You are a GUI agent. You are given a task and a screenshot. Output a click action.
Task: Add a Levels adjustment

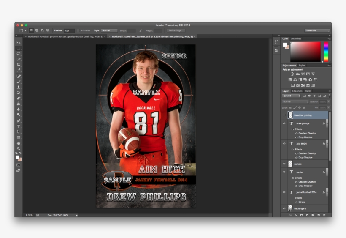(297, 74)
